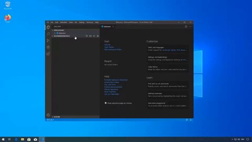Image resolution: width=252 pixels, height=142 pixels.
Task: Click Find and run all commands card
Action: tap(168, 85)
